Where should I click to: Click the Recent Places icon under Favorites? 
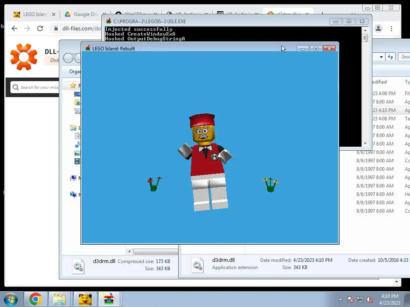[77, 111]
